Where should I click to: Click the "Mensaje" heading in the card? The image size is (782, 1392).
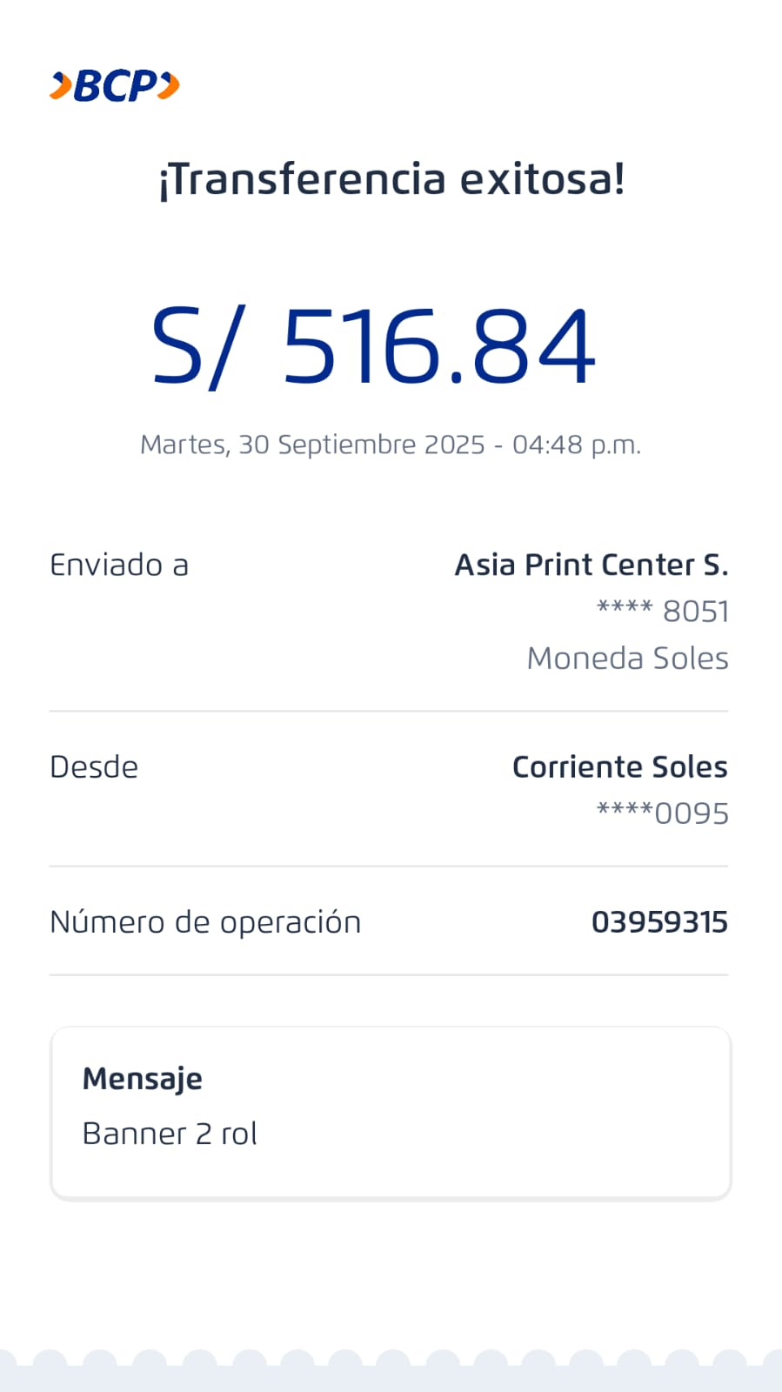coord(143,1079)
